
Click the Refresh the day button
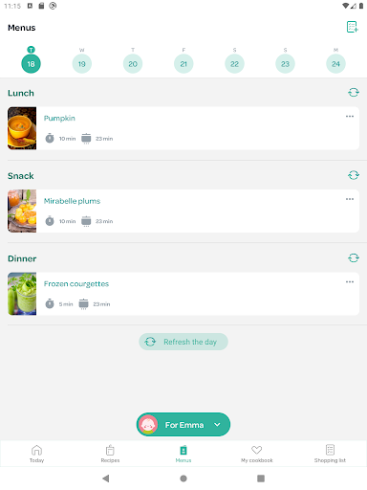click(x=183, y=342)
